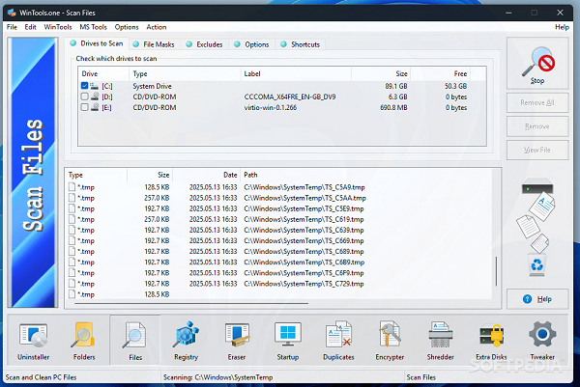
Task: Open the Help menu in menu bar
Action: [x=562, y=27]
